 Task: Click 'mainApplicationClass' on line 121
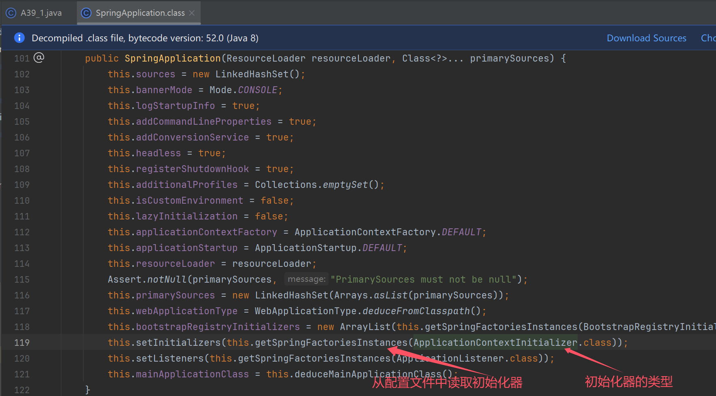[x=192, y=374]
